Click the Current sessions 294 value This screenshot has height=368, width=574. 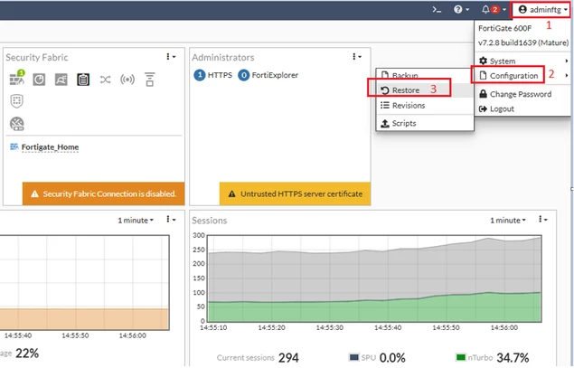coord(288,358)
